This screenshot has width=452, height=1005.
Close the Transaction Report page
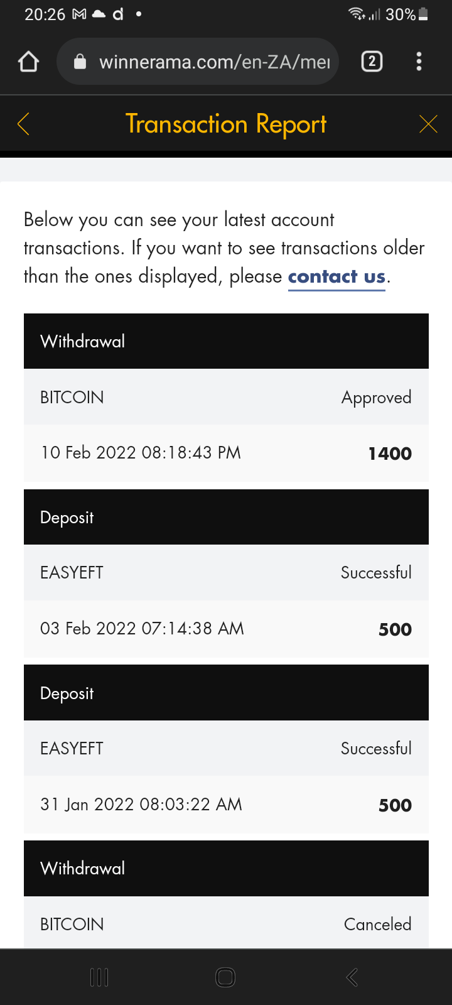click(428, 124)
